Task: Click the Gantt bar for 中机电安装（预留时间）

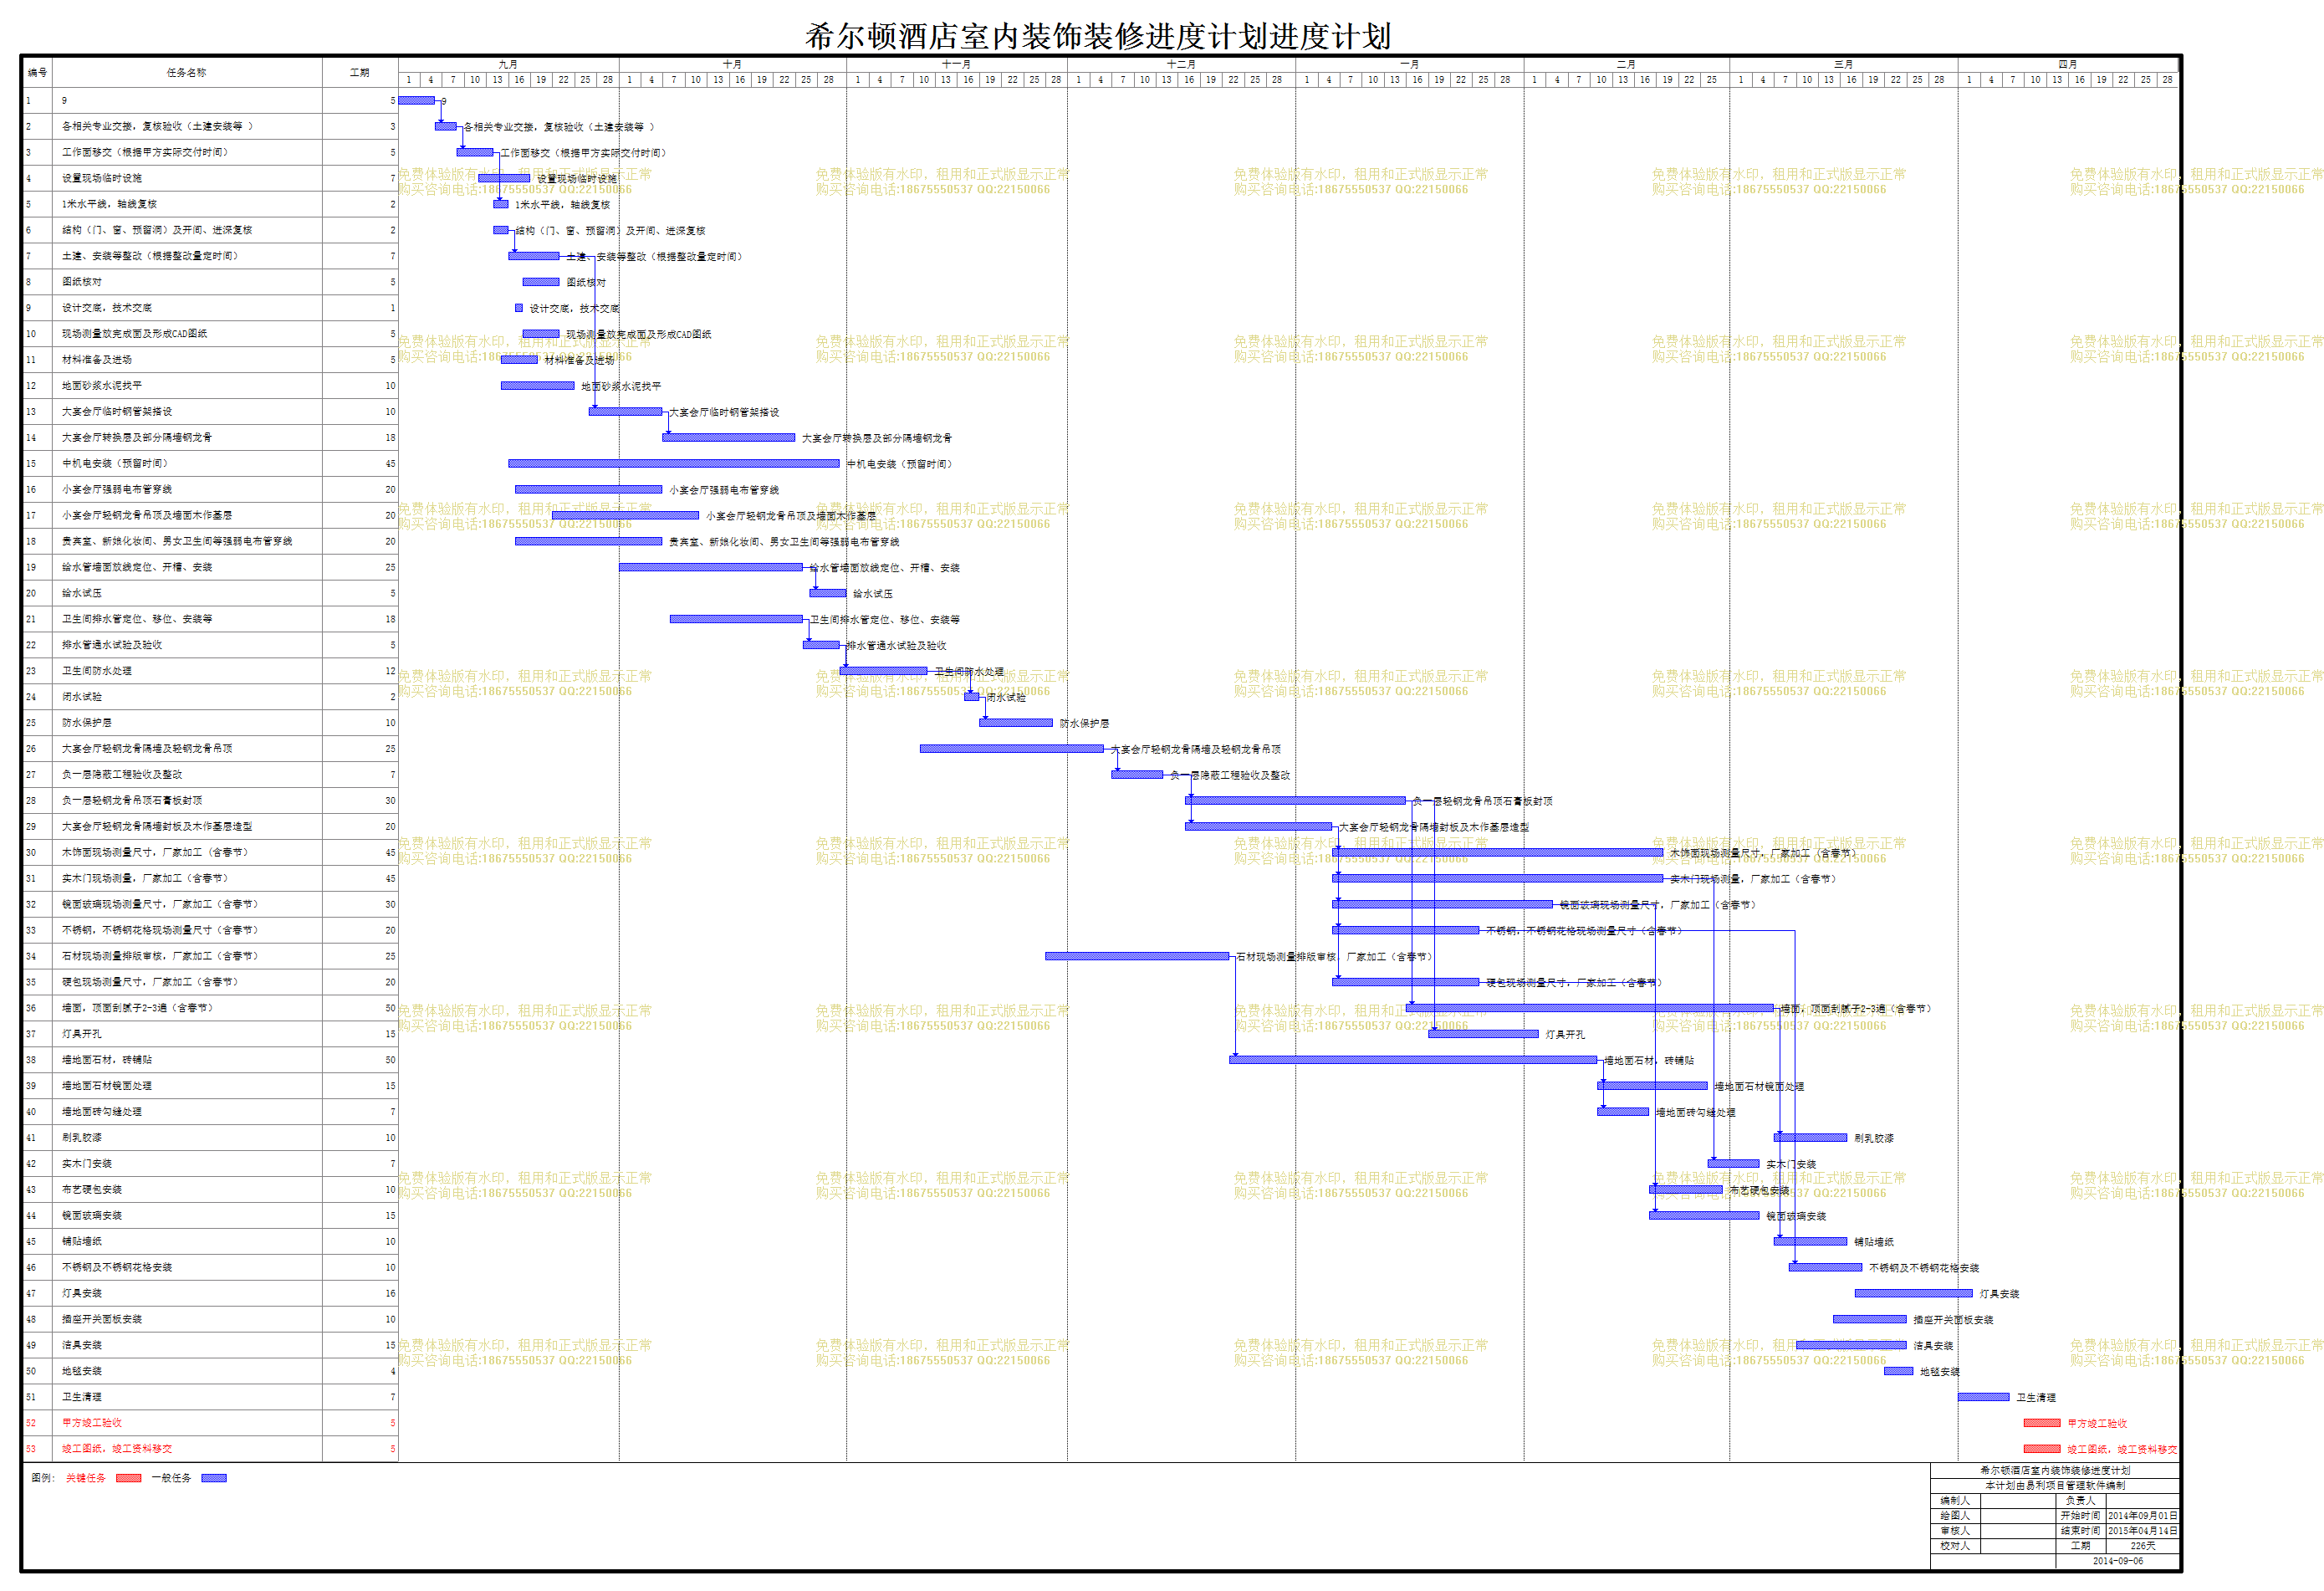Action: click(x=673, y=464)
